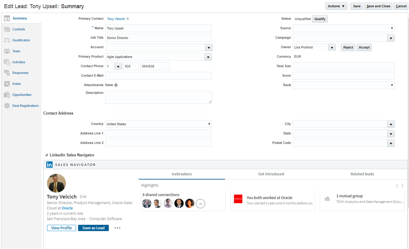This screenshot has width=409, height=249.
Task: Open the Notes icon in sidebar
Action: [x=7, y=84]
